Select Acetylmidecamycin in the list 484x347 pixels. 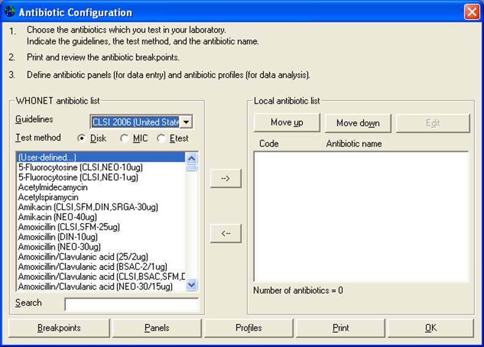click(101, 187)
